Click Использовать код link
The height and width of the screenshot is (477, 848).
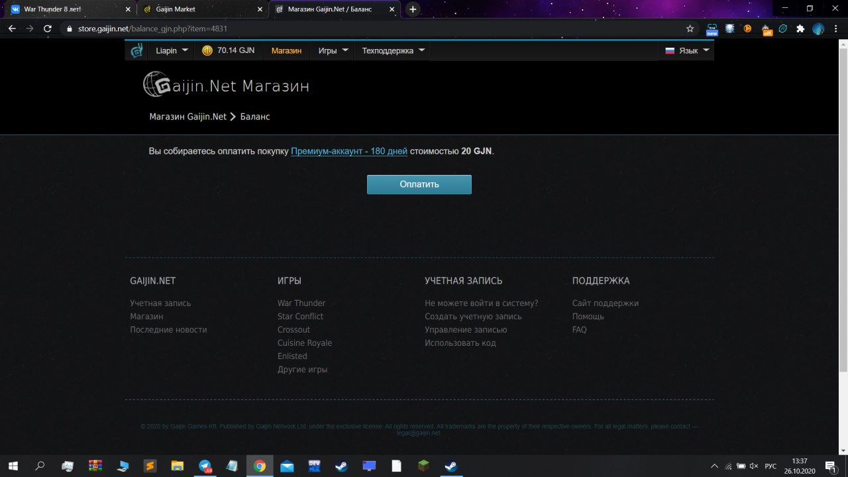(x=460, y=343)
